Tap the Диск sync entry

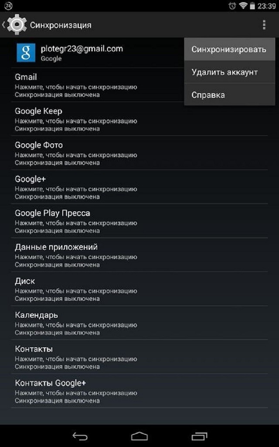pos(139,289)
